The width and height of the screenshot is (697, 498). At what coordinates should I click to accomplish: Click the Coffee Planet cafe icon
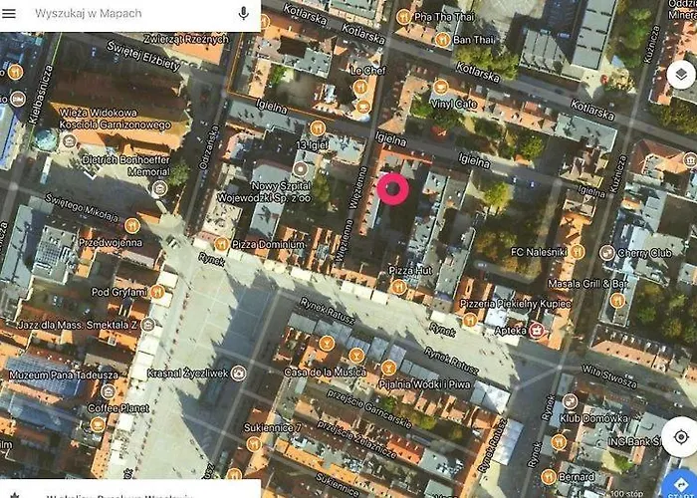click(98, 423)
